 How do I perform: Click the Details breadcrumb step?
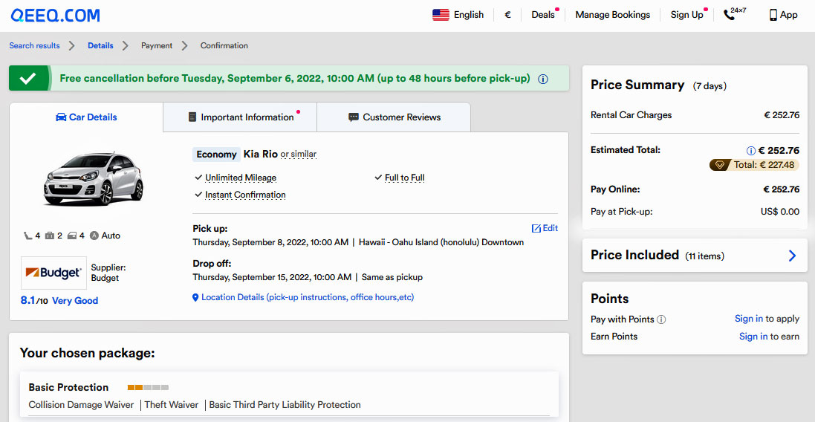(100, 46)
